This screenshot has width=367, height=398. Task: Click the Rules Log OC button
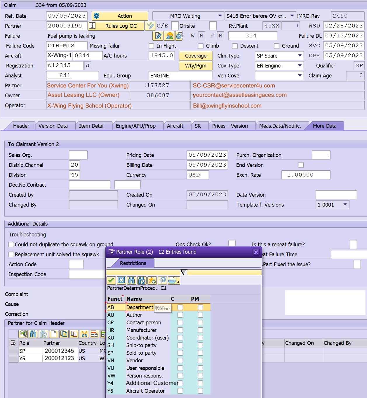121,26
